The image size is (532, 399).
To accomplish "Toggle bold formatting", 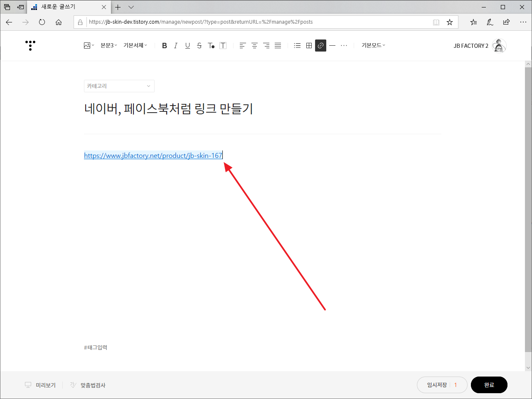I will 165,46.
